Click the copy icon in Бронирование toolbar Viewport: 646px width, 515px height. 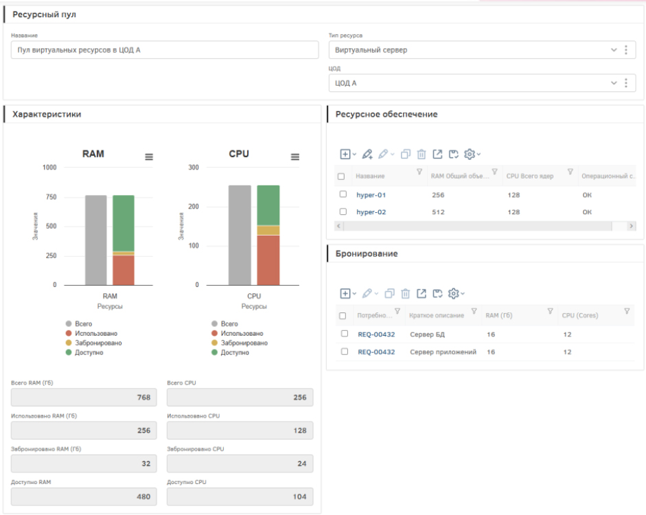(x=389, y=294)
